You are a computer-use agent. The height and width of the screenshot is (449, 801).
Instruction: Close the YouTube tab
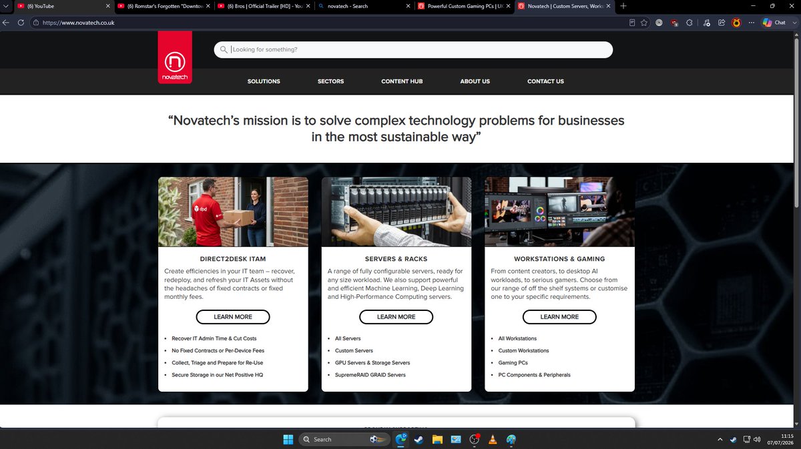tap(107, 6)
